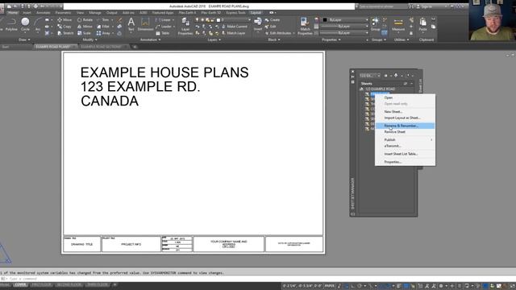Click the Copy tool in Modify
Image resolution: width=516 pixels, height=290 pixels.
point(64,27)
